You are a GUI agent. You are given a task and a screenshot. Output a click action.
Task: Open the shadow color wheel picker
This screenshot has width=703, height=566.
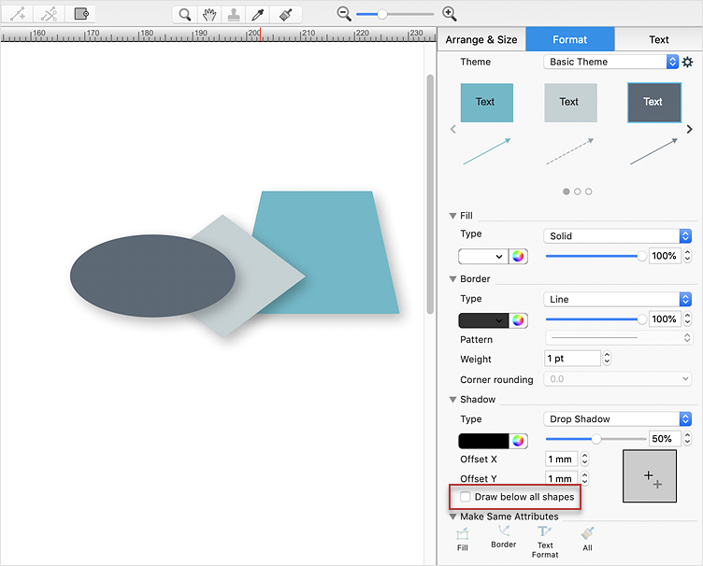coord(518,440)
